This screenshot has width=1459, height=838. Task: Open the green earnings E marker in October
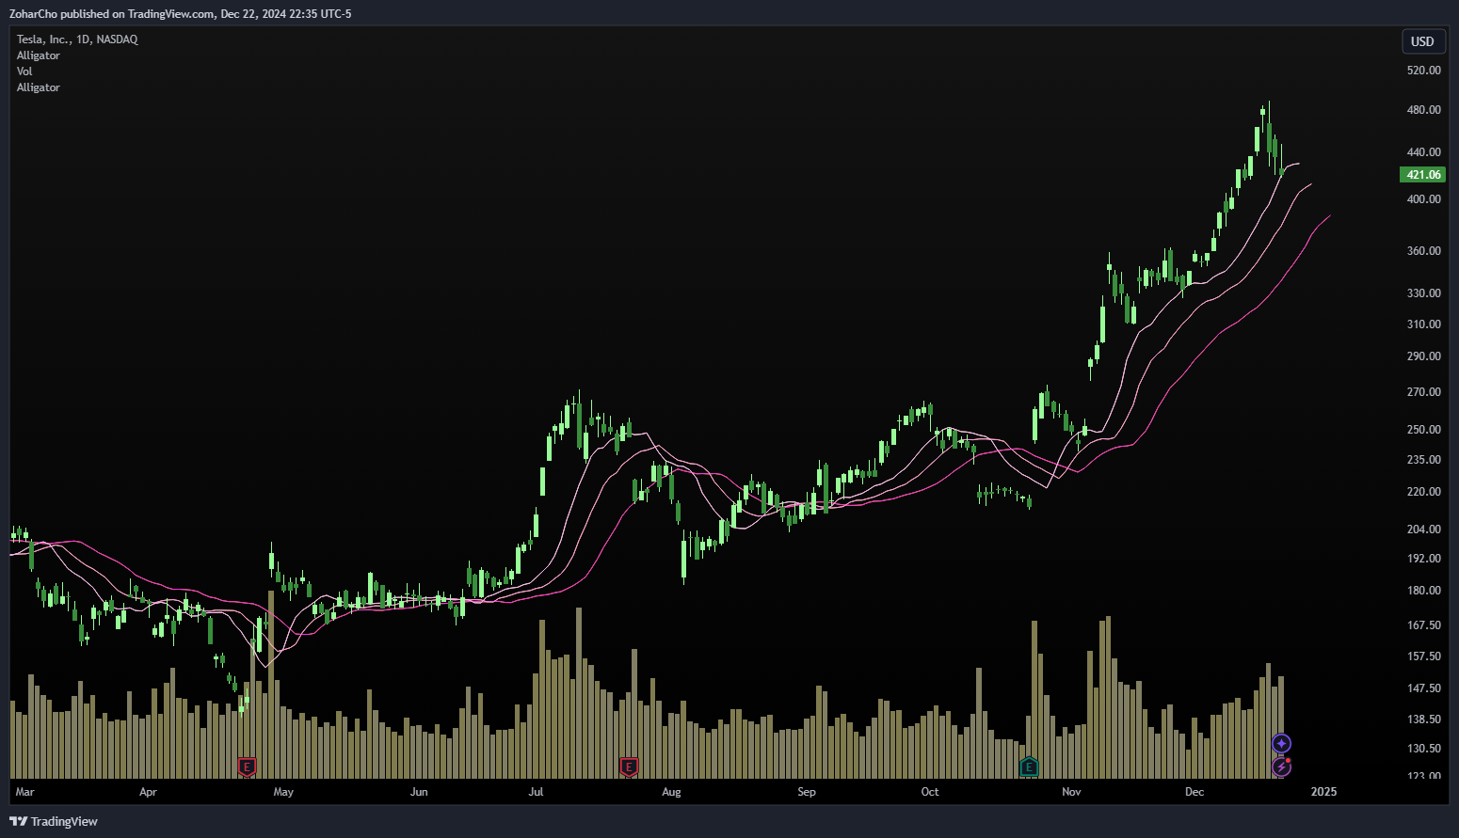pyautogui.click(x=1029, y=767)
